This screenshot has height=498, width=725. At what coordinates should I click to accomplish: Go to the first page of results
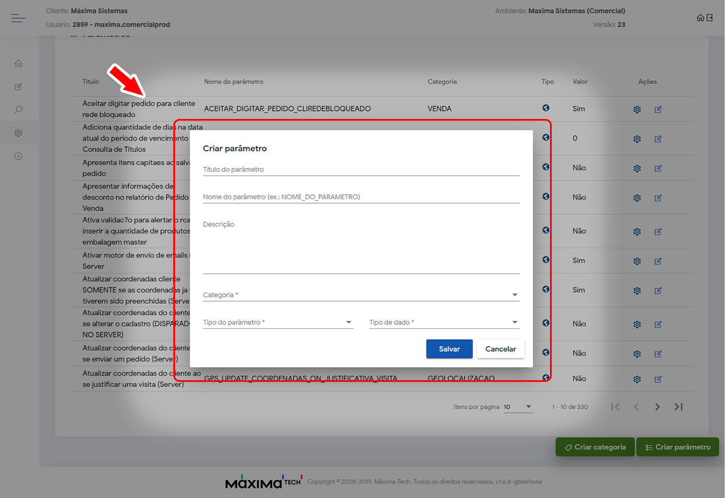tap(615, 407)
